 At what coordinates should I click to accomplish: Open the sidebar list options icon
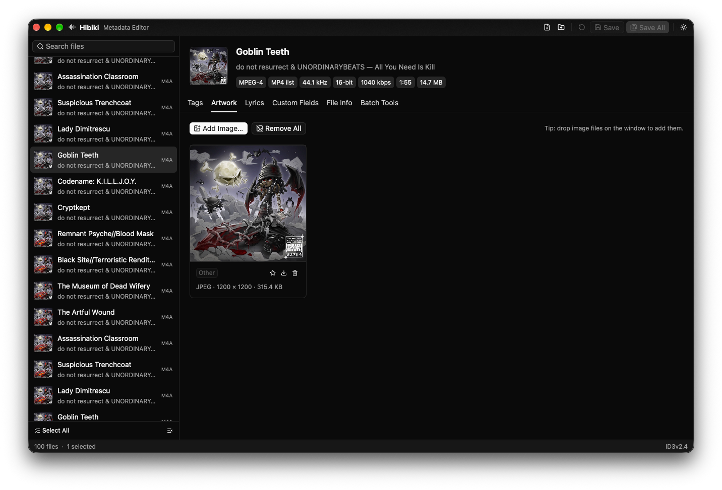click(170, 431)
